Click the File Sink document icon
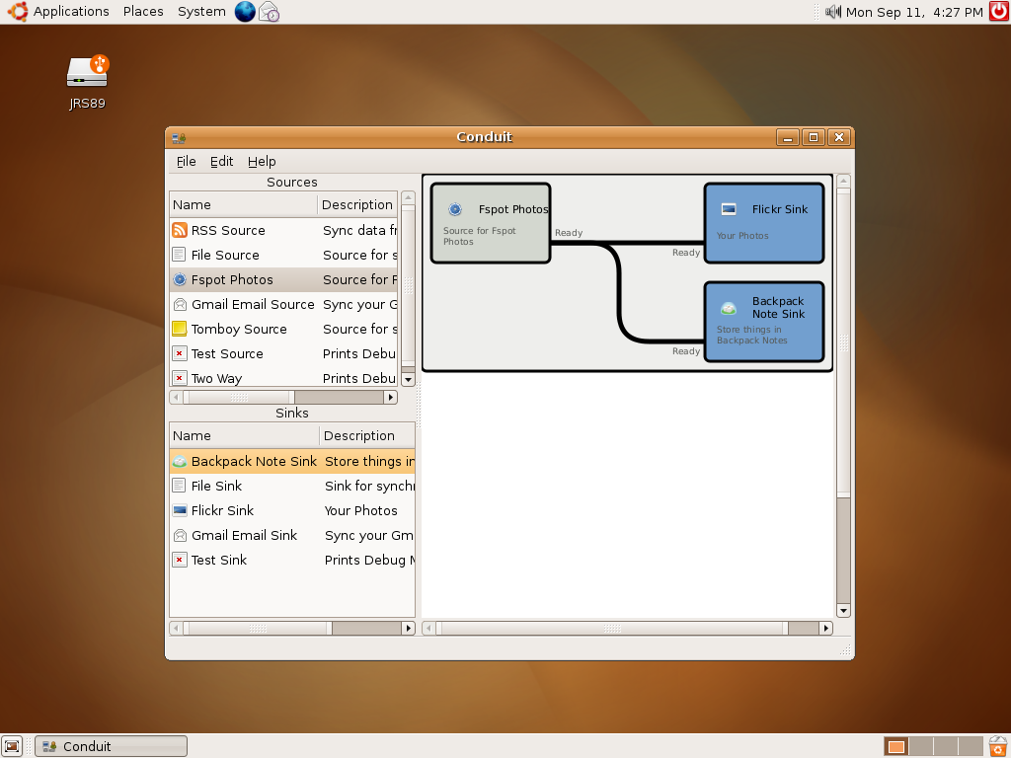This screenshot has width=1011, height=758. coord(180,486)
